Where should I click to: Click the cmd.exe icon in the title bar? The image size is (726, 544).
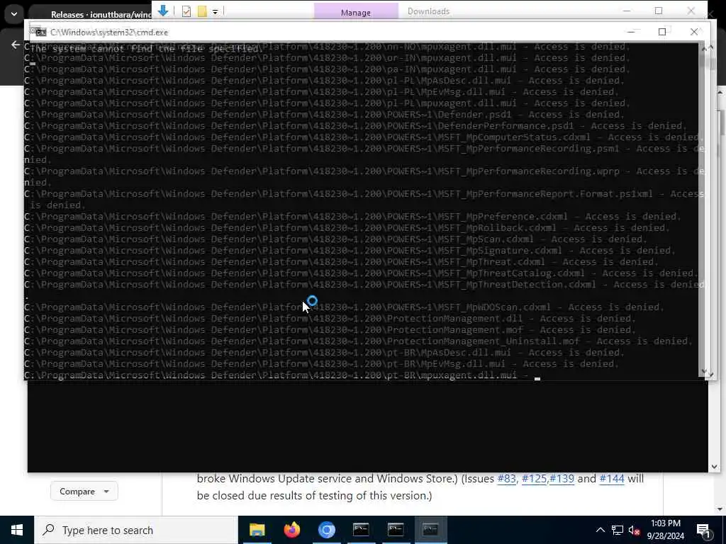40,32
